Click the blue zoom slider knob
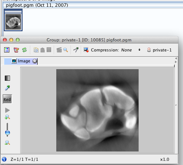 point(7,133)
